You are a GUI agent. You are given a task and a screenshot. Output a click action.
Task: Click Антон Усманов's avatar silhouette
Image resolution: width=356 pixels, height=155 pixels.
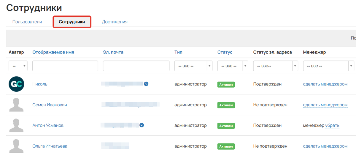click(x=16, y=125)
